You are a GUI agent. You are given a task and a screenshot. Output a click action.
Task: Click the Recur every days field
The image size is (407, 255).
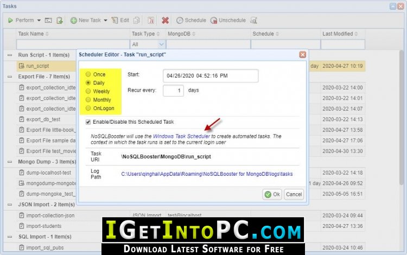[x=174, y=91]
